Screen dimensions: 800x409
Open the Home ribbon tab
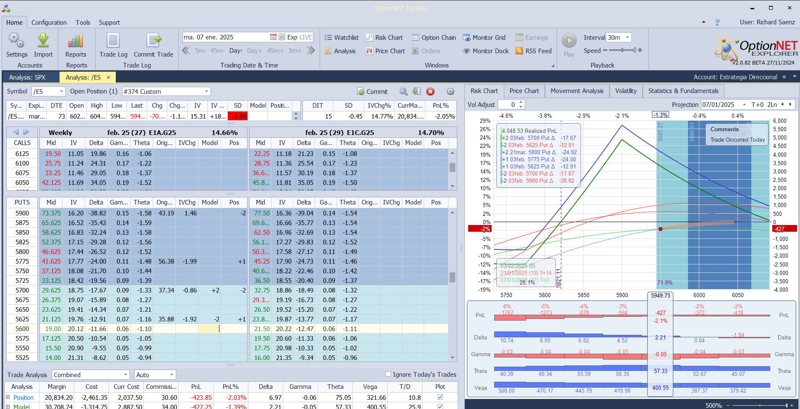pos(14,23)
